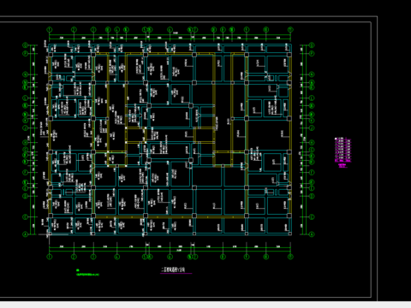The height and width of the screenshot is (308, 411).
Task: Select the last axis bubble in the top grid row
Action: (x=290, y=29)
